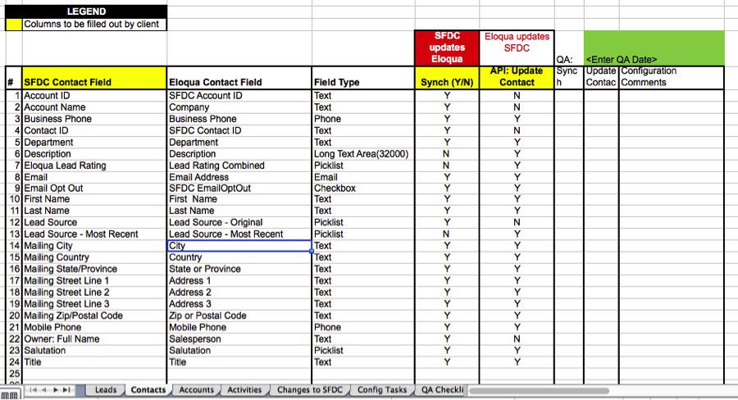Image resolution: width=738 pixels, height=400 pixels.
Task: Open the Leads sheet tab
Action: tap(106, 390)
